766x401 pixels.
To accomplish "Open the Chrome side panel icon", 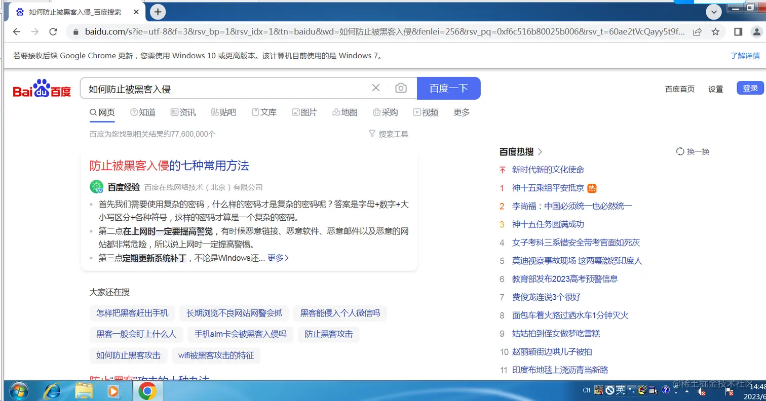I will click(738, 32).
